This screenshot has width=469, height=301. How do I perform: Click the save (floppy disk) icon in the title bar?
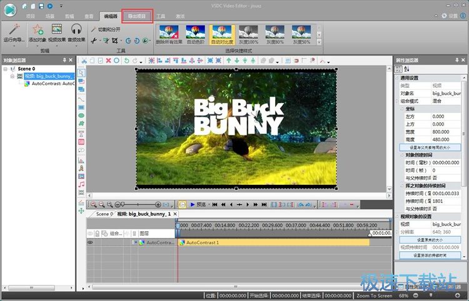click(41, 6)
